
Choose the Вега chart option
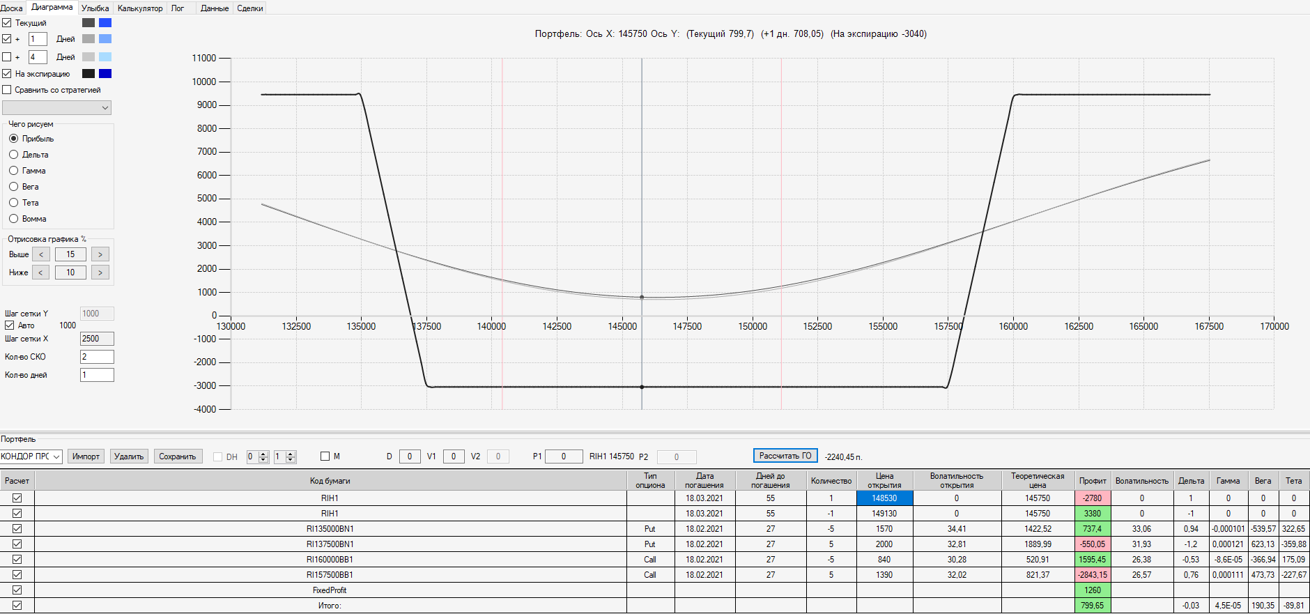[14, 187]
